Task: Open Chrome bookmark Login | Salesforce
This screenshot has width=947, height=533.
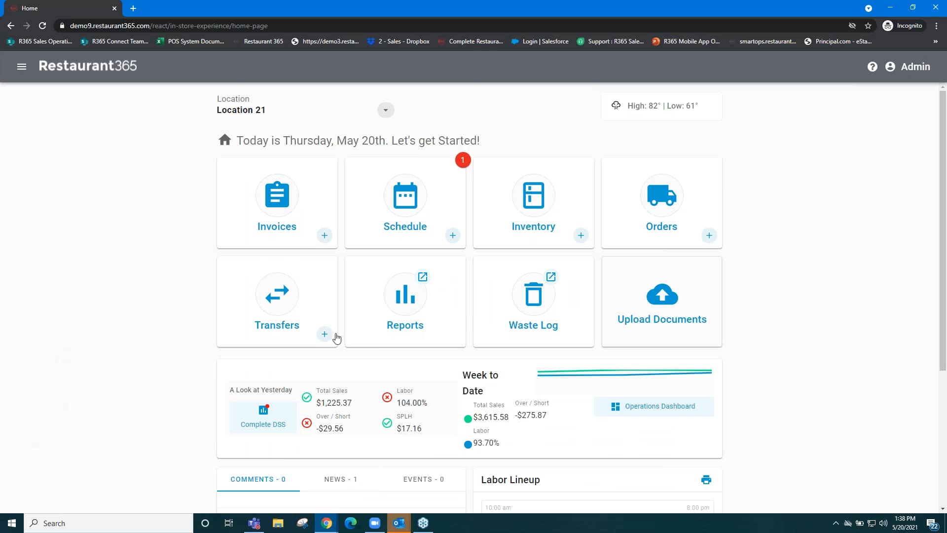Action: [x=540, y=41]
